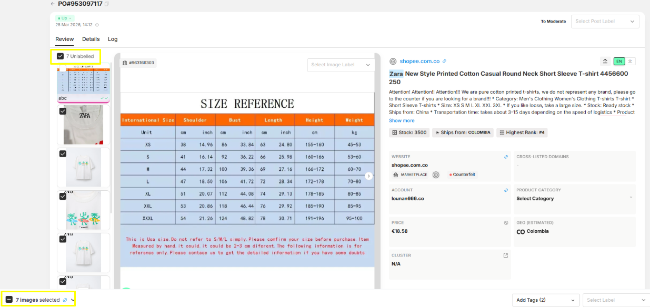Expand the chevron next to 7 images selected

pyautogui.click(x=72, y=300)
